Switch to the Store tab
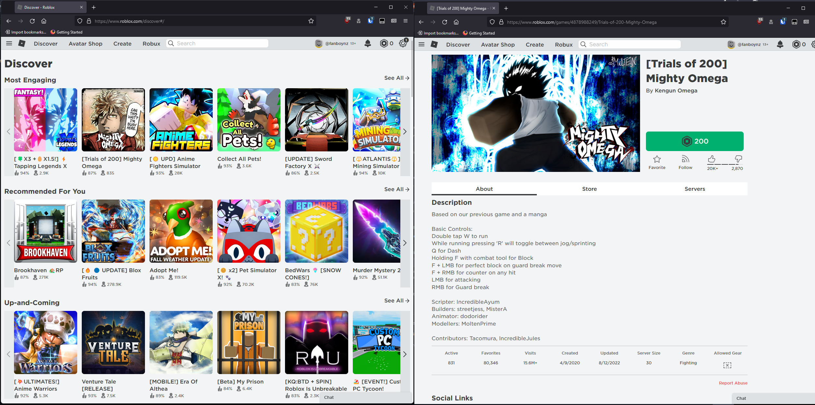This screenshot has width=815, height=405. pos(589,189)
